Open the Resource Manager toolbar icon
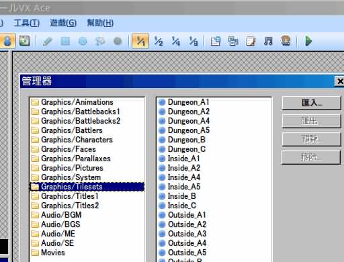This screenshot has height=262, width=344. [233, 41]
